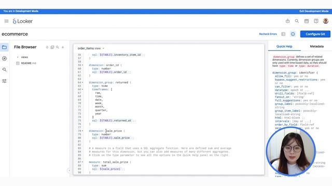Click 'group_label' in Quick Help
This screenshot has width=332, height=186.
coord(284,104)
